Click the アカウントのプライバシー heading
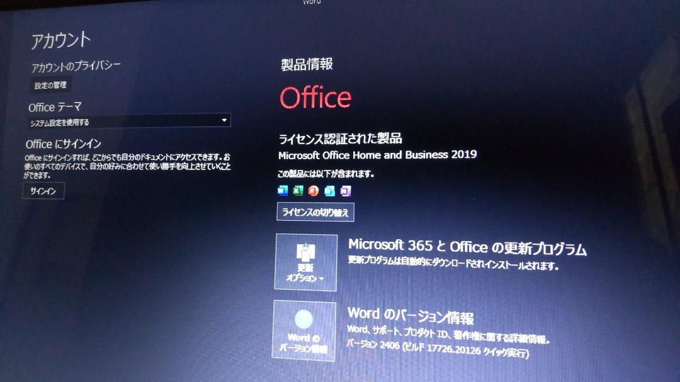The height and width of the screenshot is (382, 680). 76,66
